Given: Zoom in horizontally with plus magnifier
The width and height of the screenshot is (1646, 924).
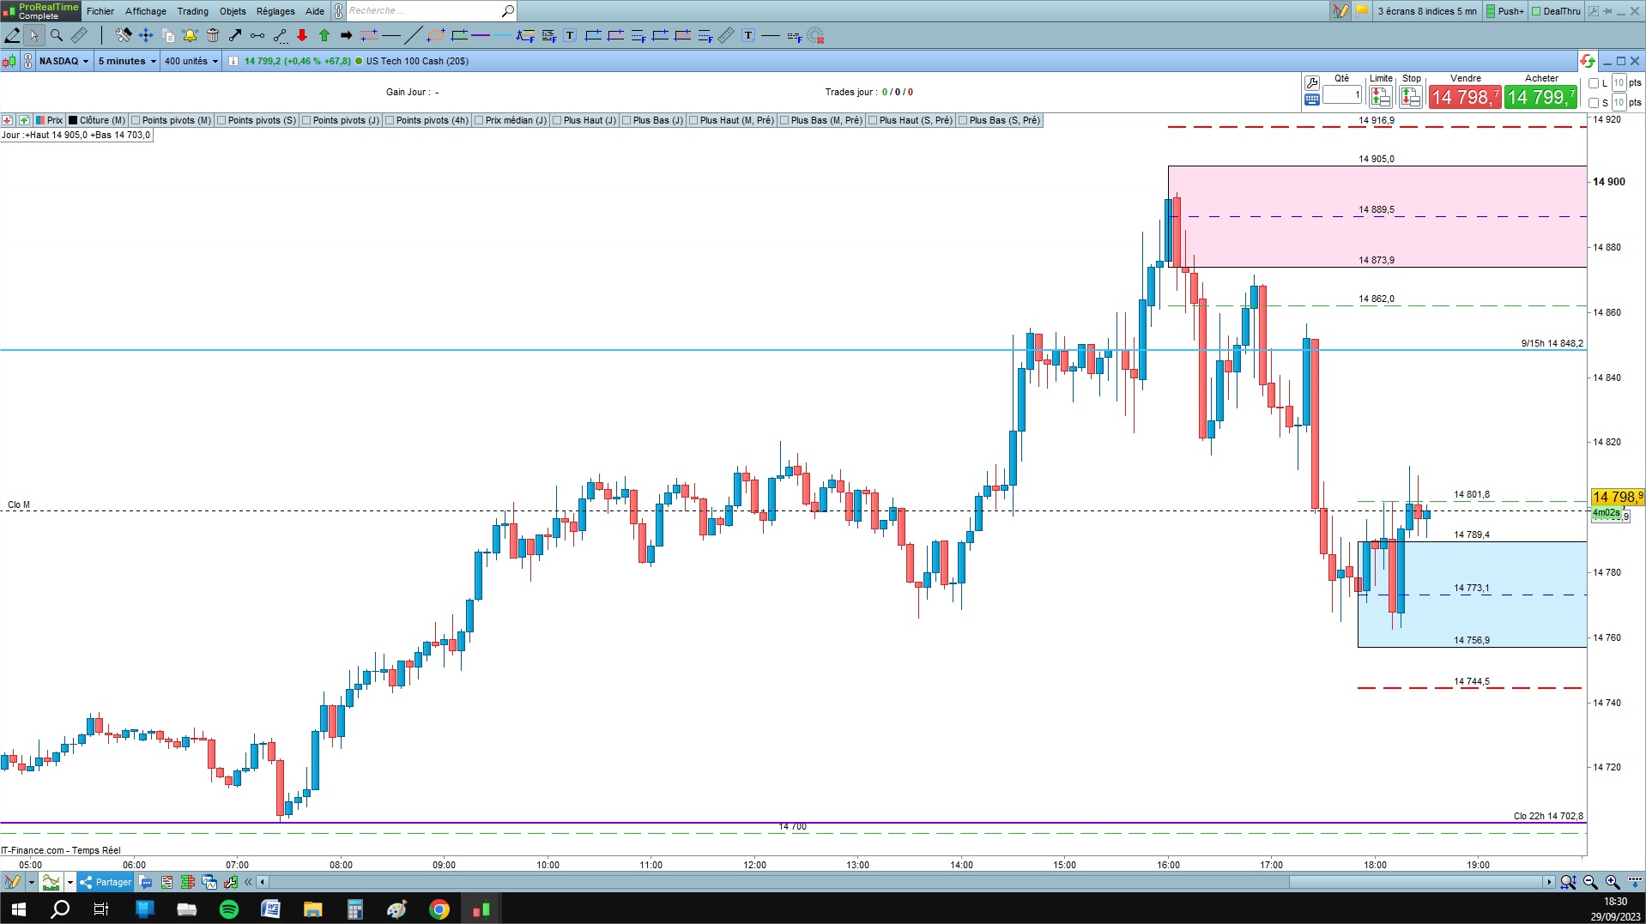Looking at the screenshot, I should tap(1613, 882).
